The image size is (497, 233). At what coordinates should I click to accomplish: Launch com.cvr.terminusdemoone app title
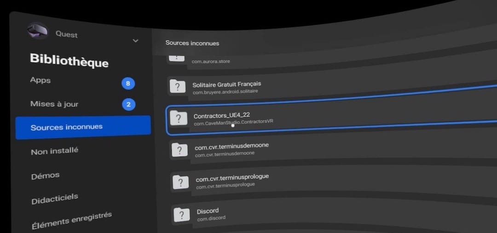click(x=231, y=146)
